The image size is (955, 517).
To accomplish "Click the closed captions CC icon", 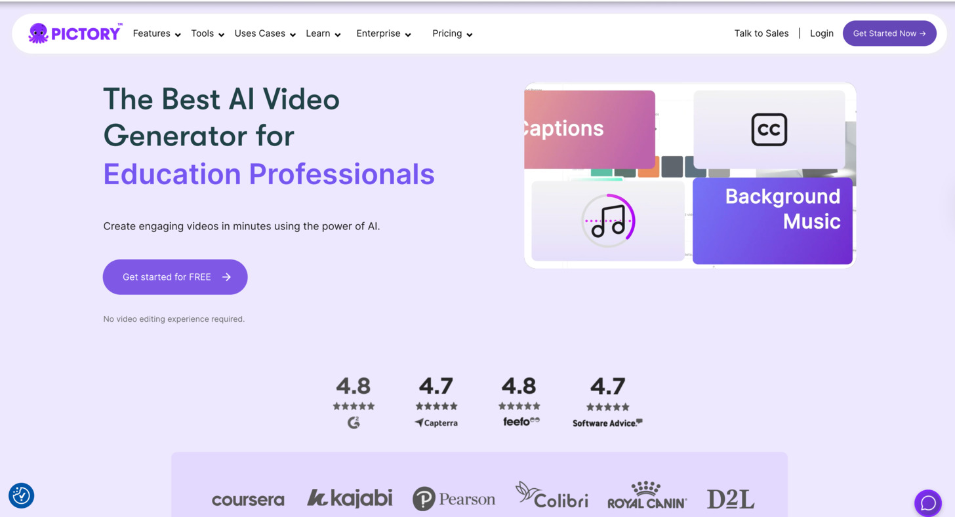I will (769, 130).
